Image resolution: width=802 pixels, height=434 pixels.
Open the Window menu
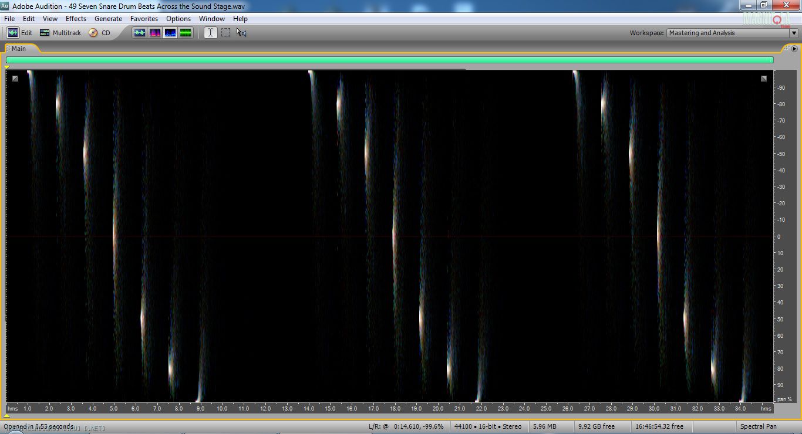tap(212, 19)
